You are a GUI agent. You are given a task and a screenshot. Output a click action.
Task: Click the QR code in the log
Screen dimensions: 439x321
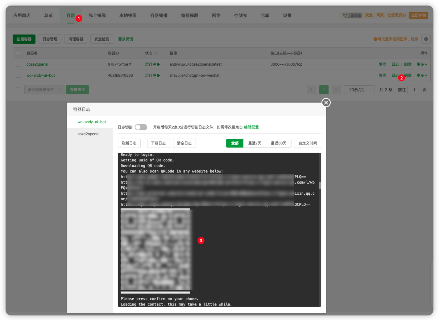pyautogui.click(x=156, y=250)
